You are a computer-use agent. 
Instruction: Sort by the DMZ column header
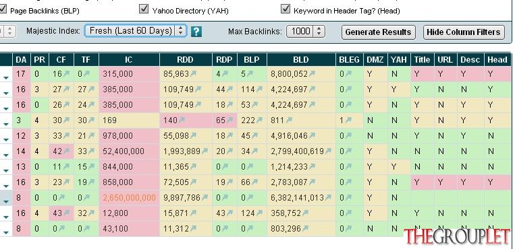[375, 60]
